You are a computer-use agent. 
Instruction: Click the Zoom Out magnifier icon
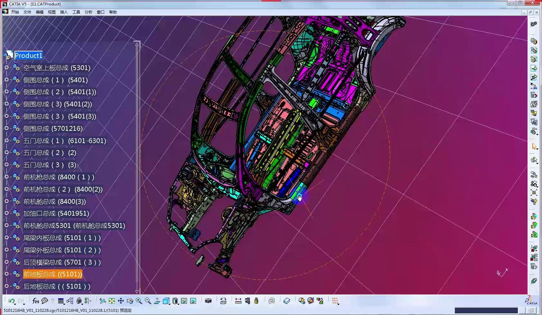pos(148,301)
